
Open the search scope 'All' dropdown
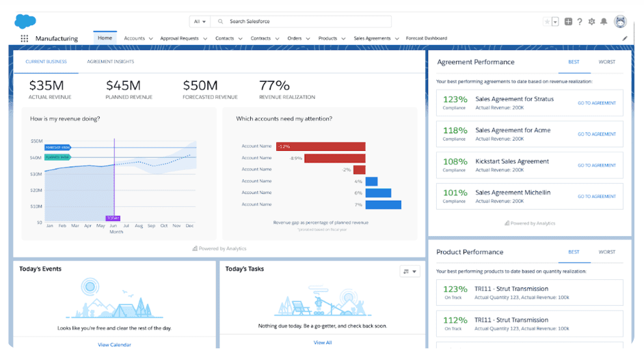click(200, 22)
